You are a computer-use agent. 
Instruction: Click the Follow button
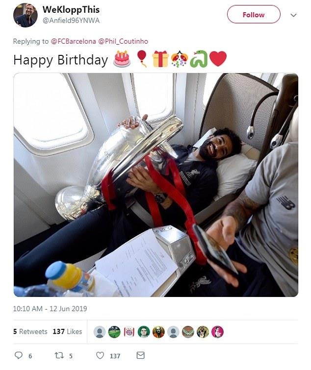(x=254, y=14)
